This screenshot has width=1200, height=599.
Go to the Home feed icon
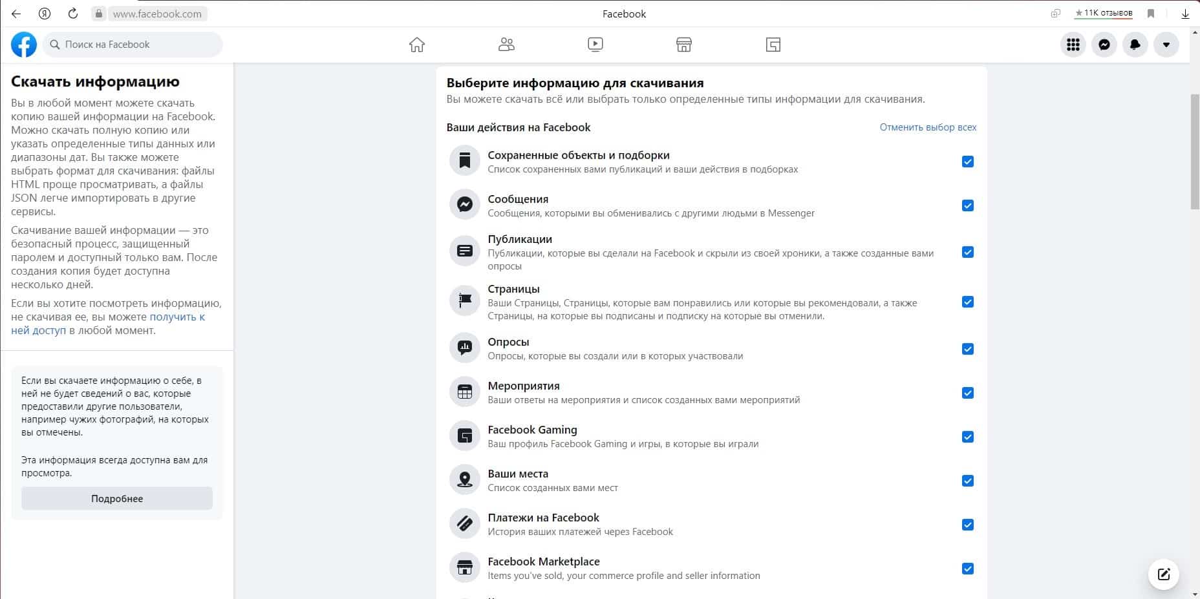[x=417, y=45]
